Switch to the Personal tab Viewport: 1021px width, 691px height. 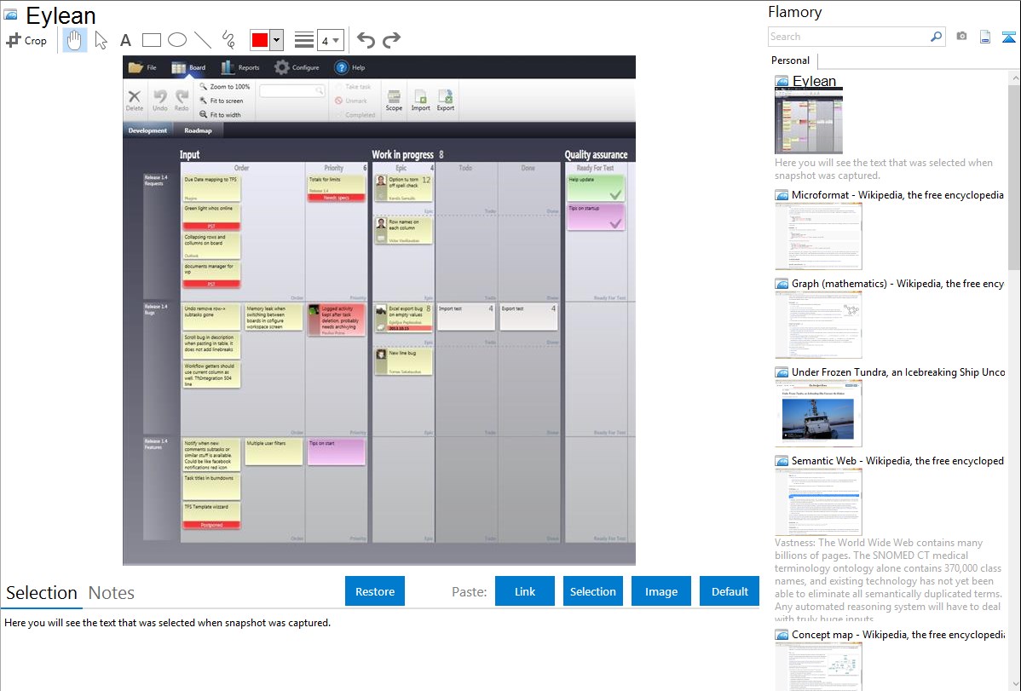pyautogui.click(x=791, y=60)
